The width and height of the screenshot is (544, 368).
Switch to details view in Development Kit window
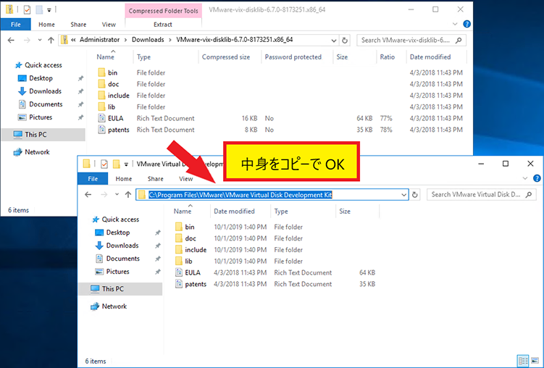(523, 360)
